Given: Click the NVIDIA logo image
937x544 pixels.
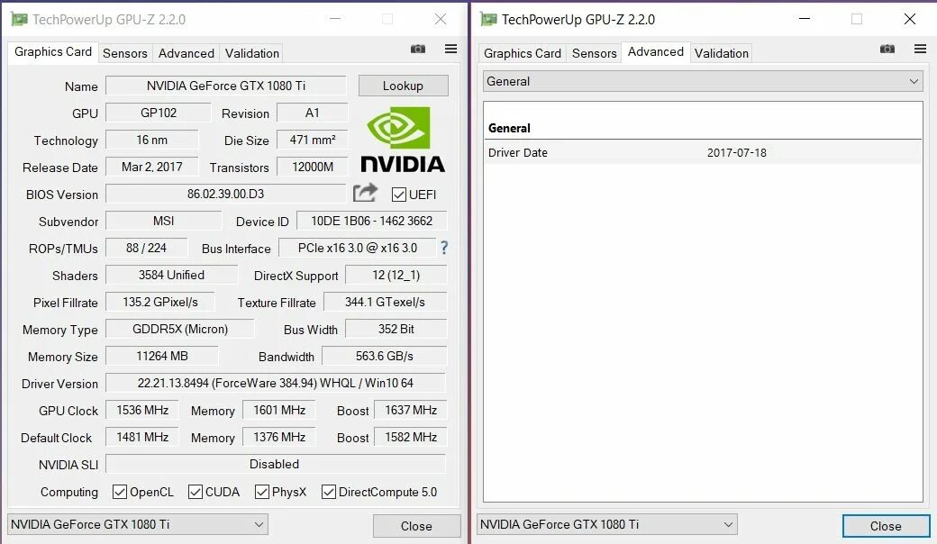Looking at the screenshot, I should [x=403, y=140].
